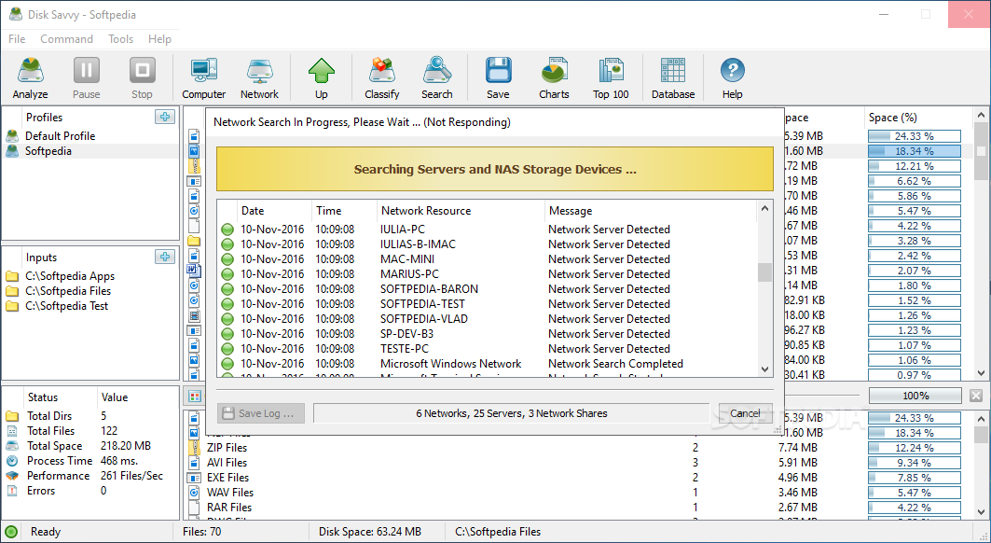Go Up one directory level
This screenshot has height=543, width=991.
pos(321,77)
